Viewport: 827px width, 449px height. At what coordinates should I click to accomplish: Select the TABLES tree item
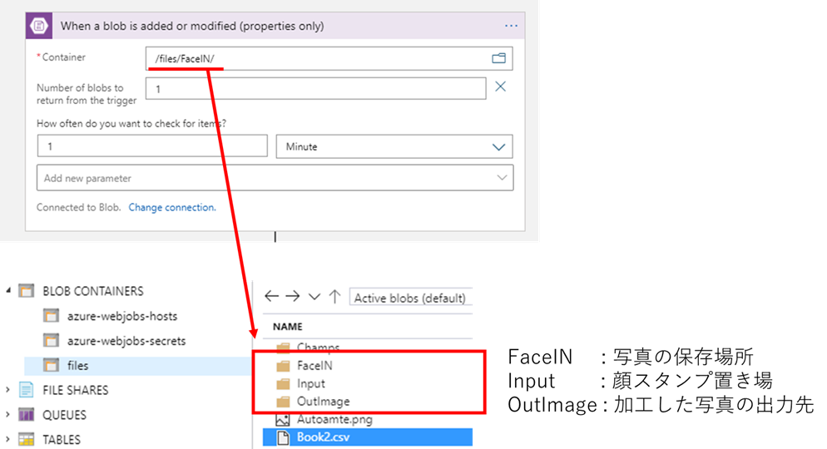(x=62, y=440)
